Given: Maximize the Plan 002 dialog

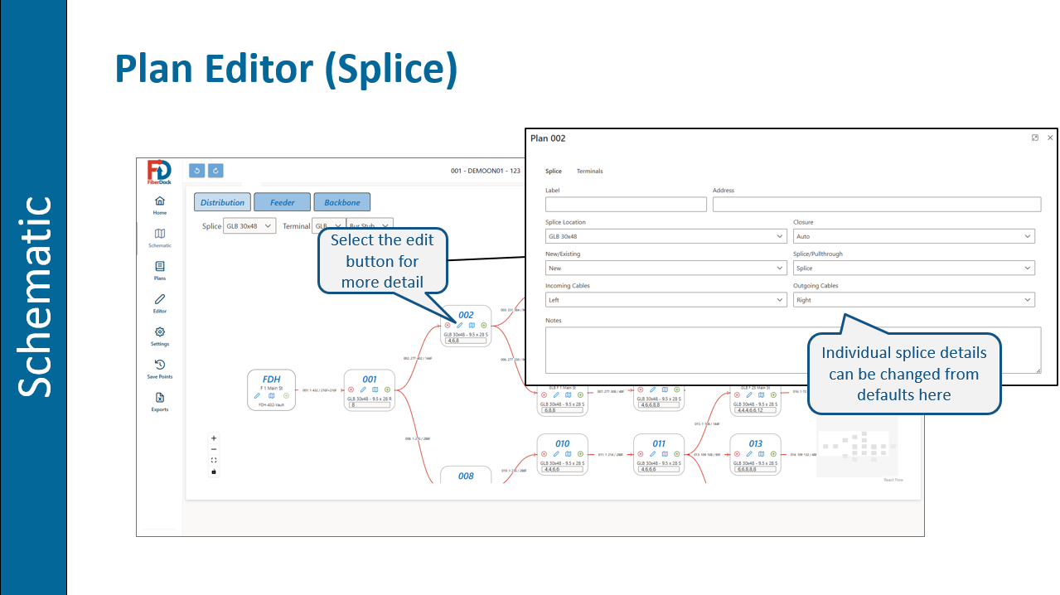Looking at the screenshot, I should (1035, 138).
